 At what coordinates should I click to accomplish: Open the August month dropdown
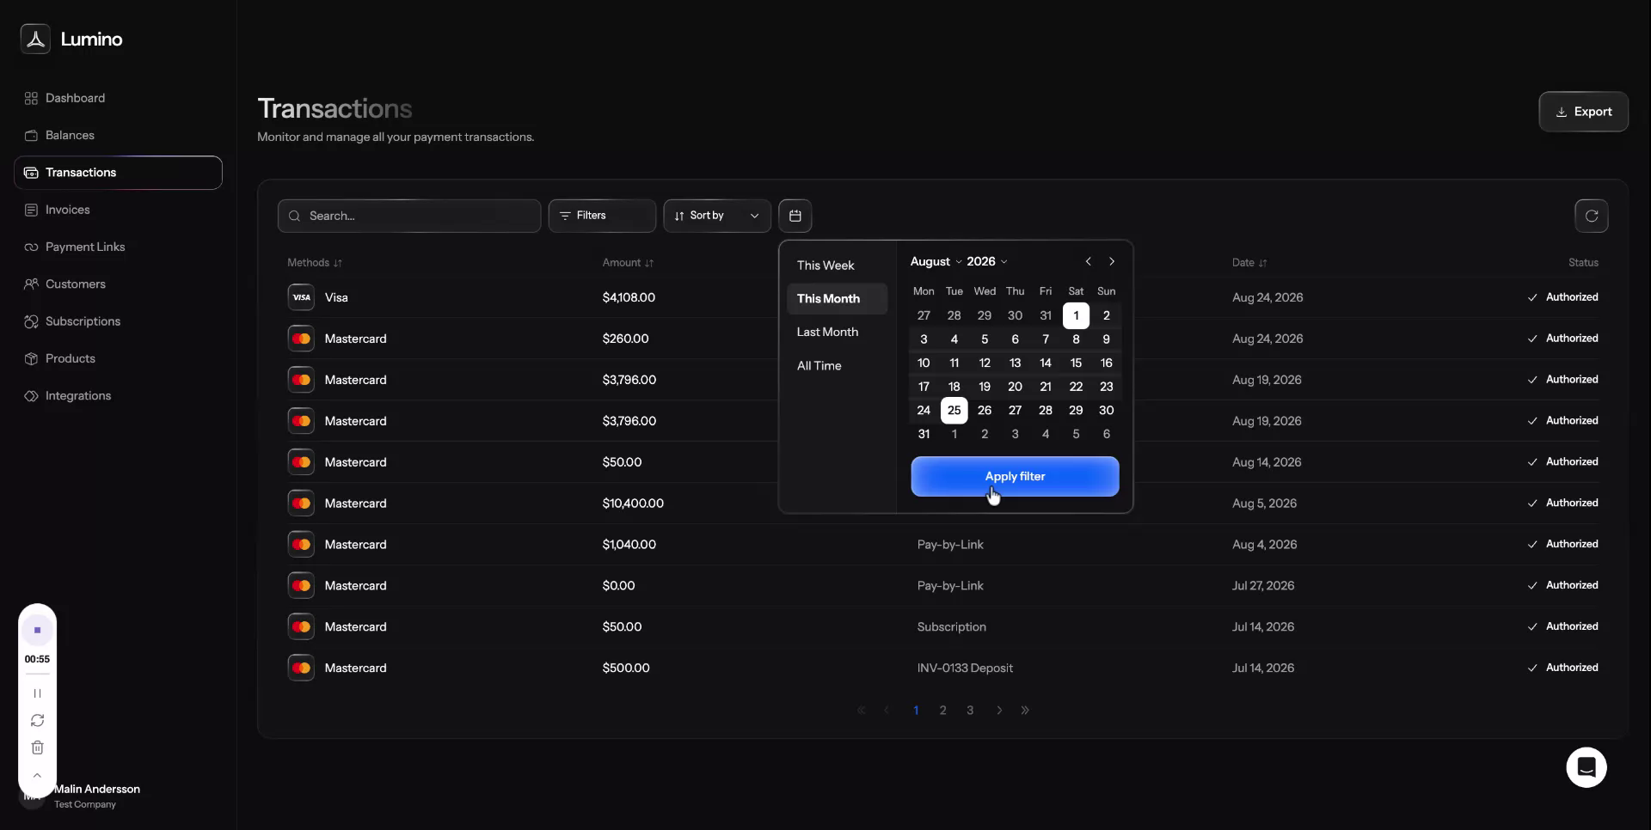pos(936,261)
